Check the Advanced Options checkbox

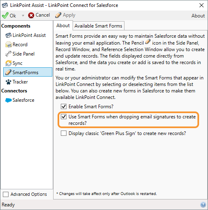pyautogui.click(x=6, y=194)
